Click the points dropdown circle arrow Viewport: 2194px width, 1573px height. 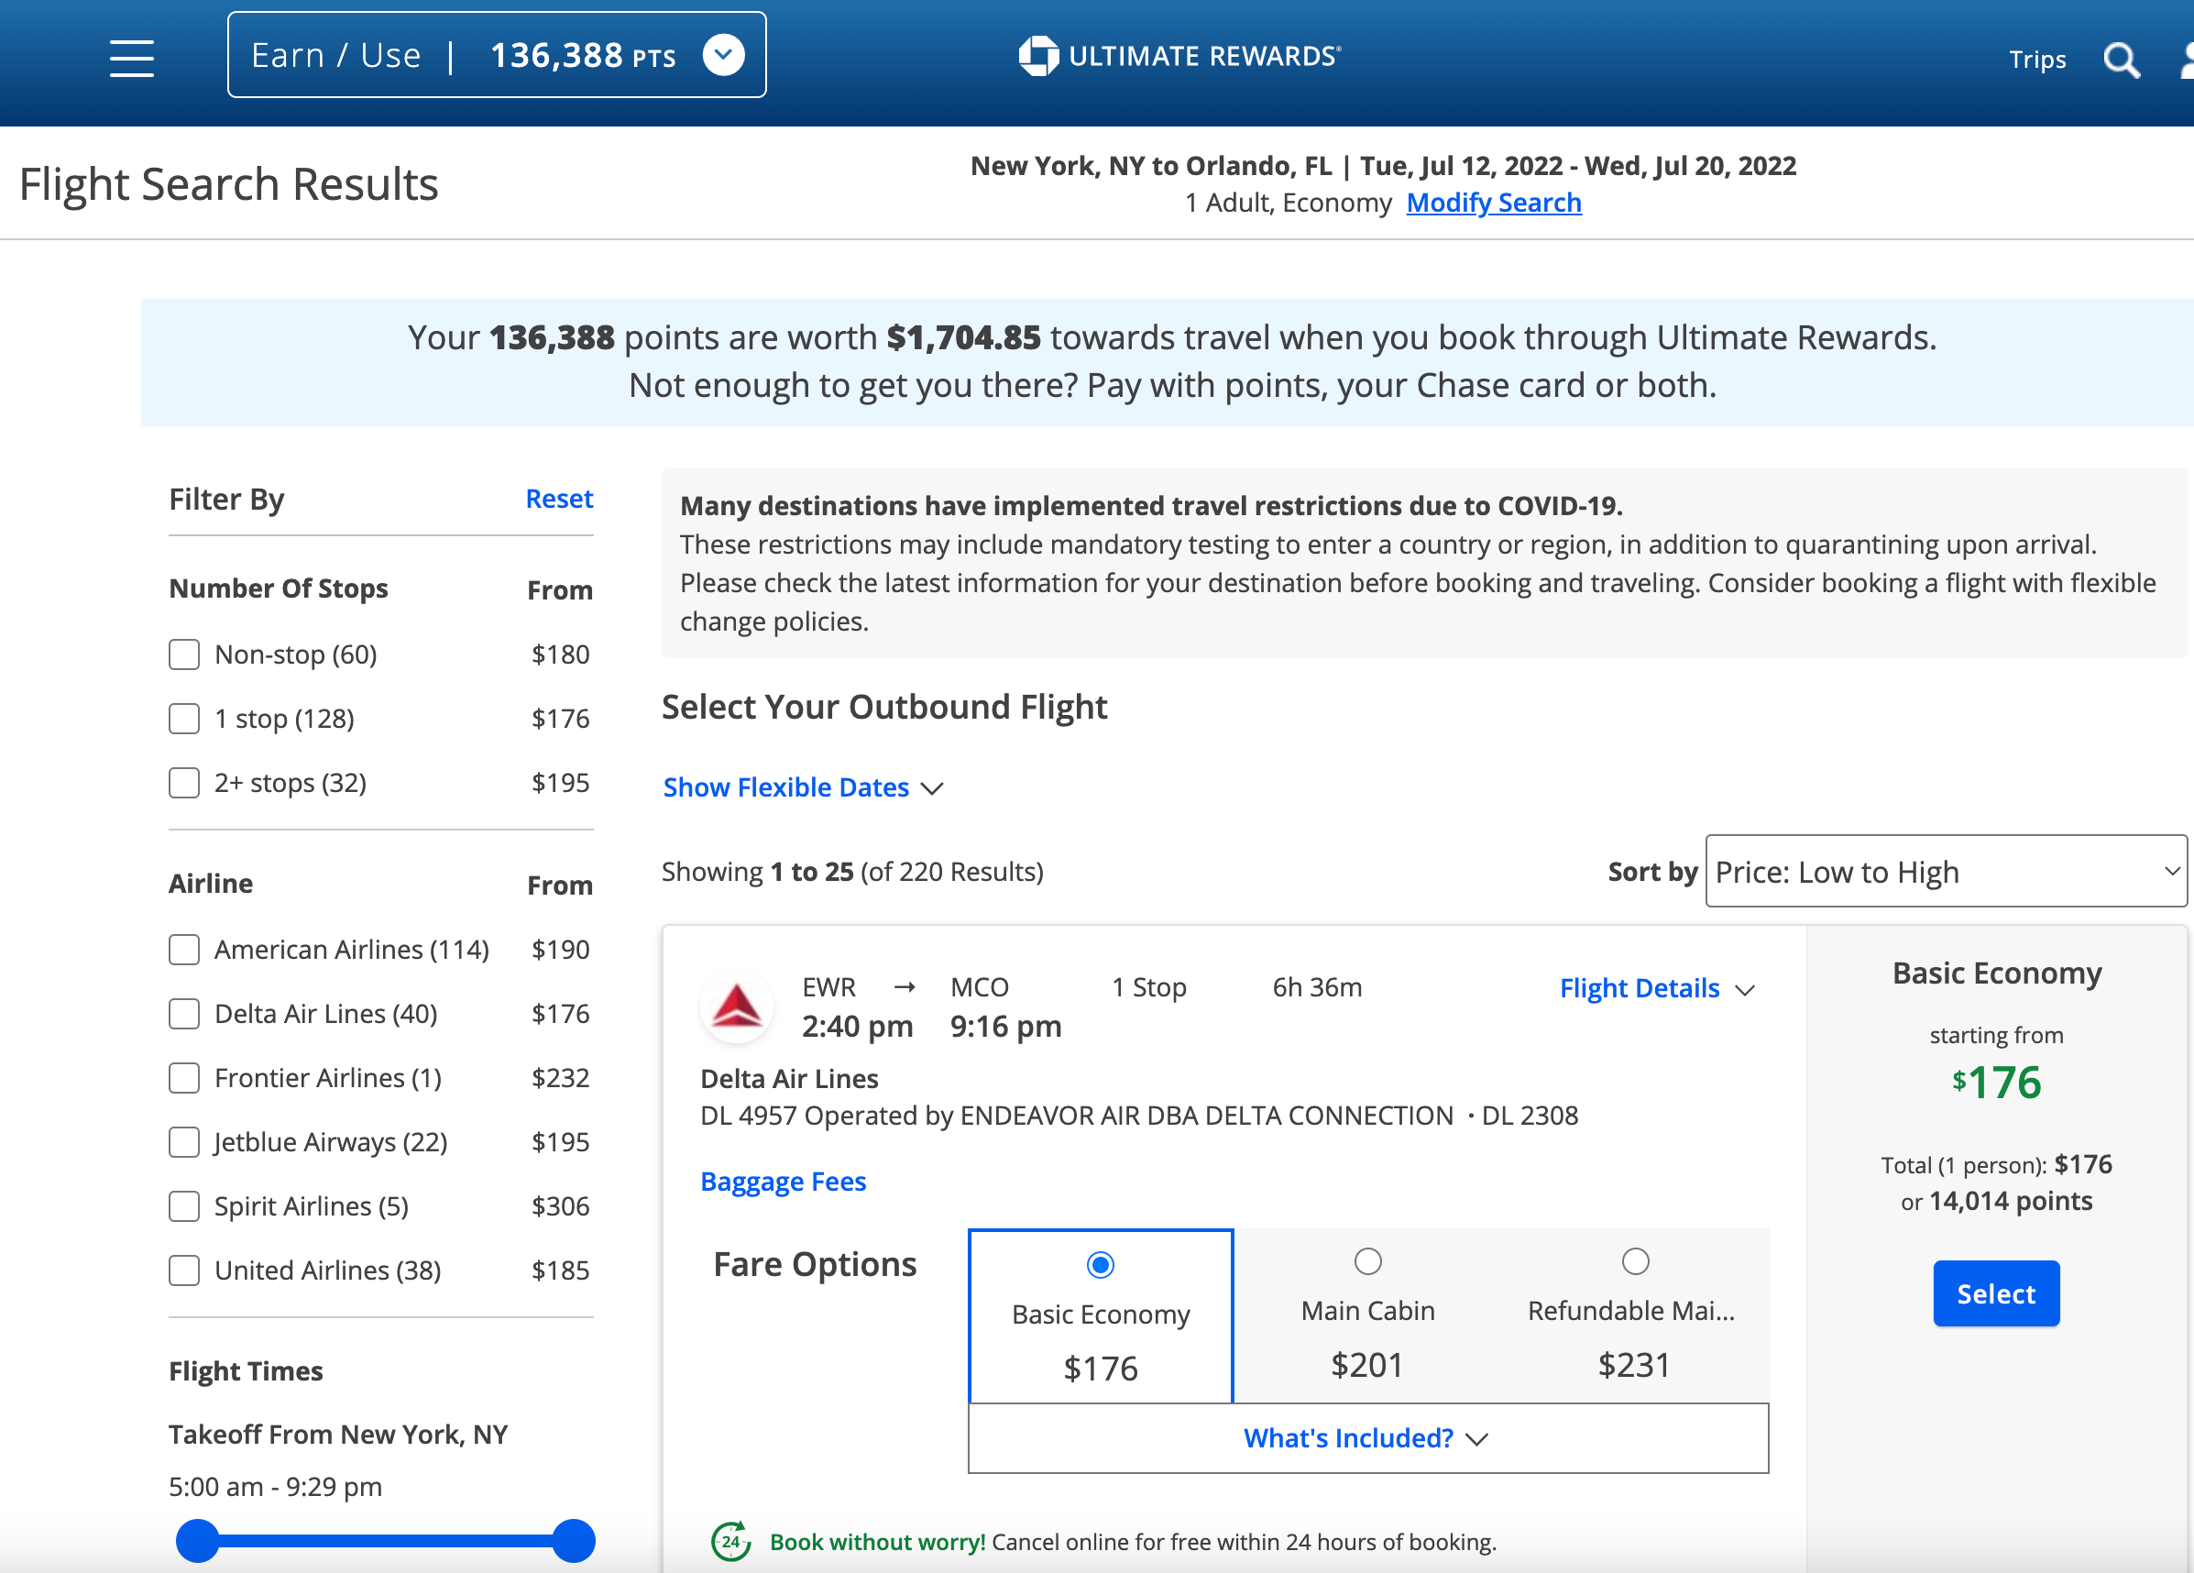pyautogui.click(x=724, y=55)
